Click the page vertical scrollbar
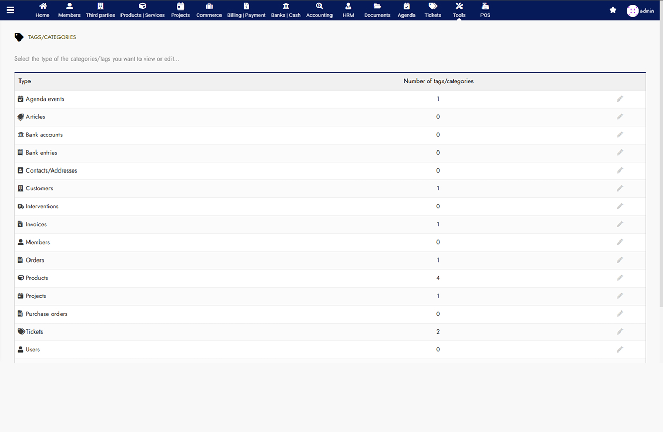Image resolution: width=663 pixels, height=432 pixels. 660,158
